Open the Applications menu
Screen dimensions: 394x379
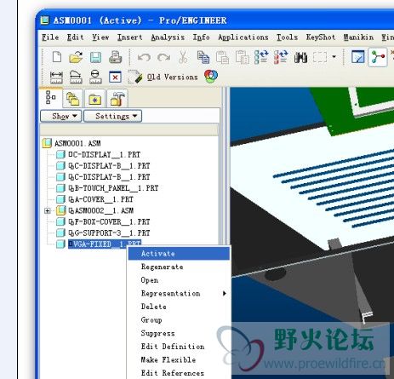coord(243,37)
